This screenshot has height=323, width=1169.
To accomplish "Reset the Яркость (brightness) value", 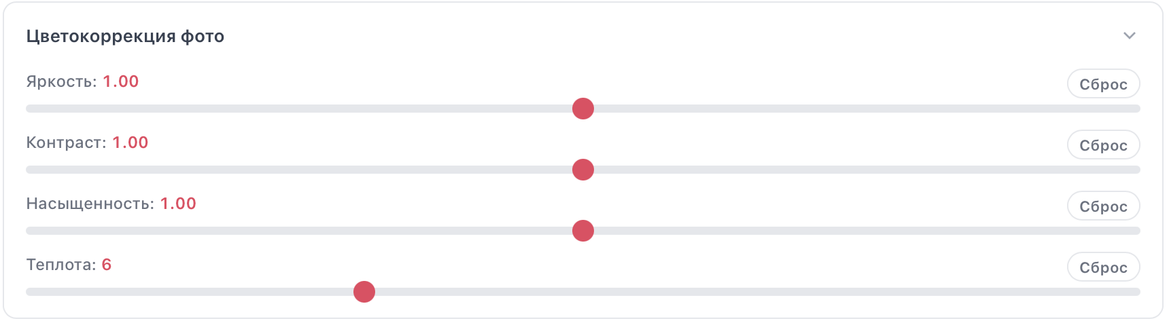I will (1103, 84).
